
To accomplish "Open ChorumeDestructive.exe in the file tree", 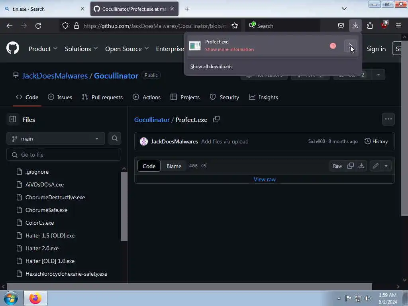I will point(55,197).
